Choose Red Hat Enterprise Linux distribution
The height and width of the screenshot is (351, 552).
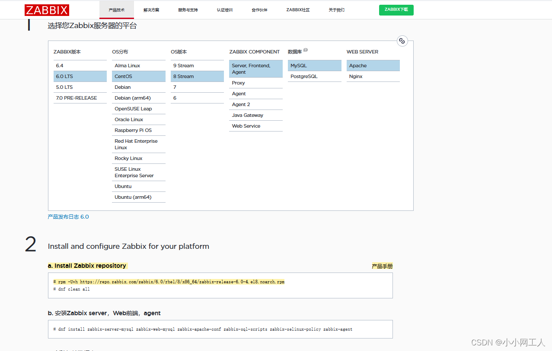[x=139, y=144]
